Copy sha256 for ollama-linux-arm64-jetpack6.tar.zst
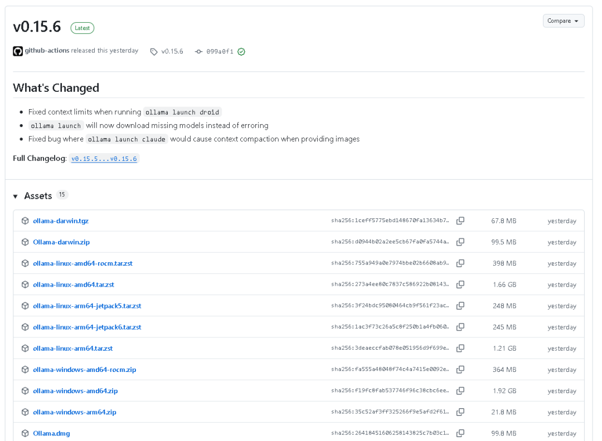 (460, 327)
